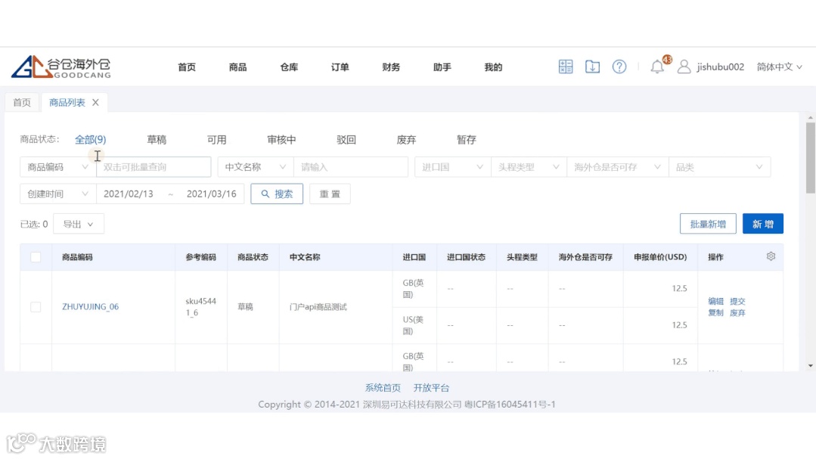This screenshot has height=459, width=816.
Task: Click cell sku45441_6
Action: point(200,307)
